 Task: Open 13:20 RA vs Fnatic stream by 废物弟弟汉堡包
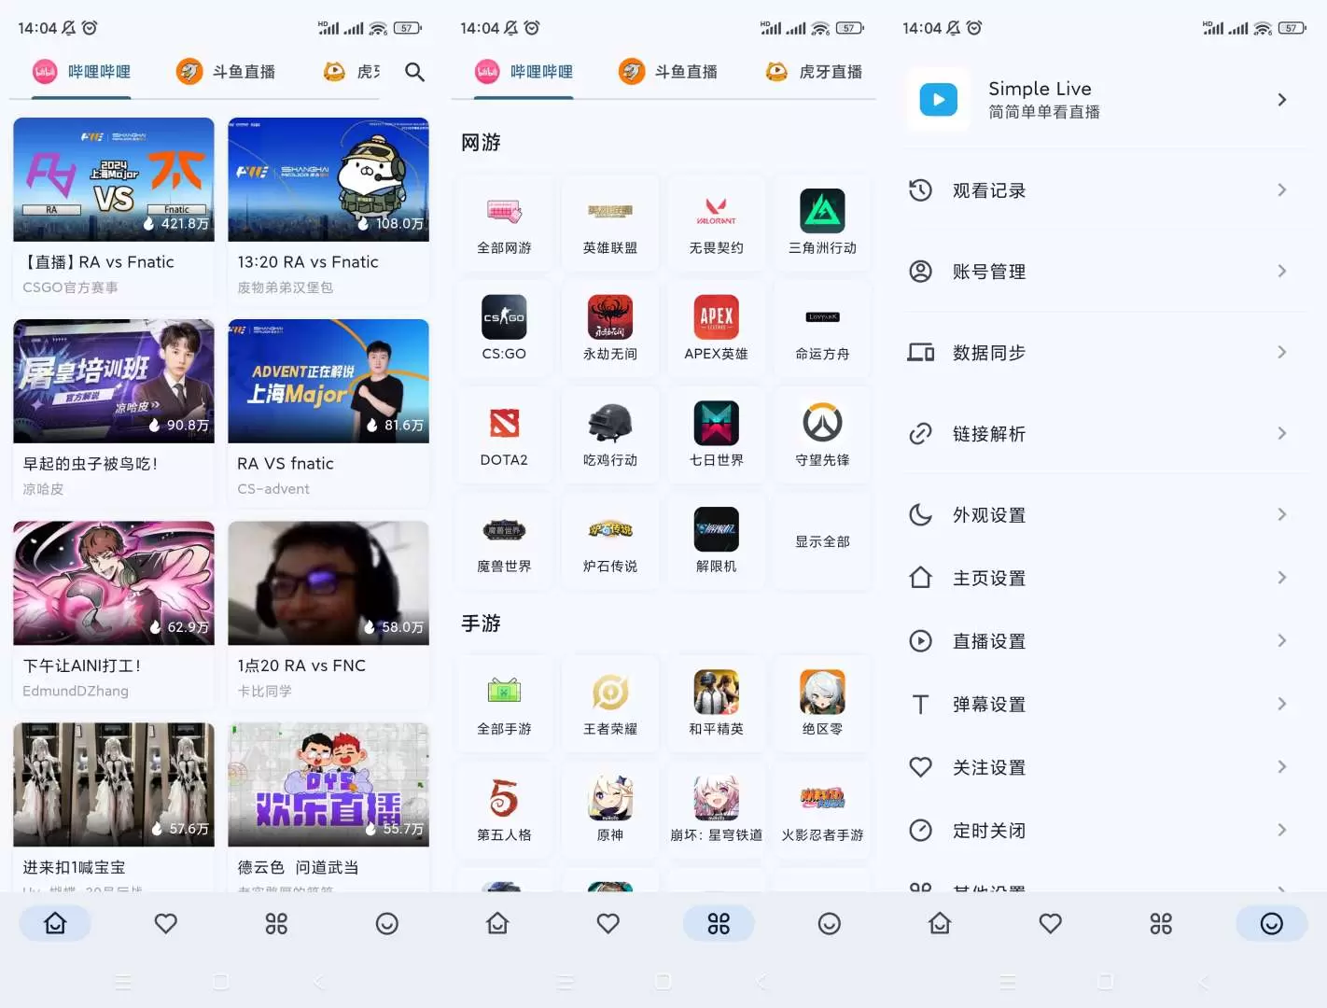[x=328, y=211]
